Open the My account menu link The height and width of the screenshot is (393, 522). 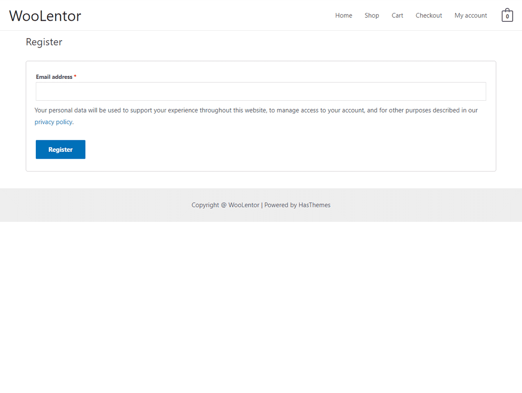[x=470, y=15]
